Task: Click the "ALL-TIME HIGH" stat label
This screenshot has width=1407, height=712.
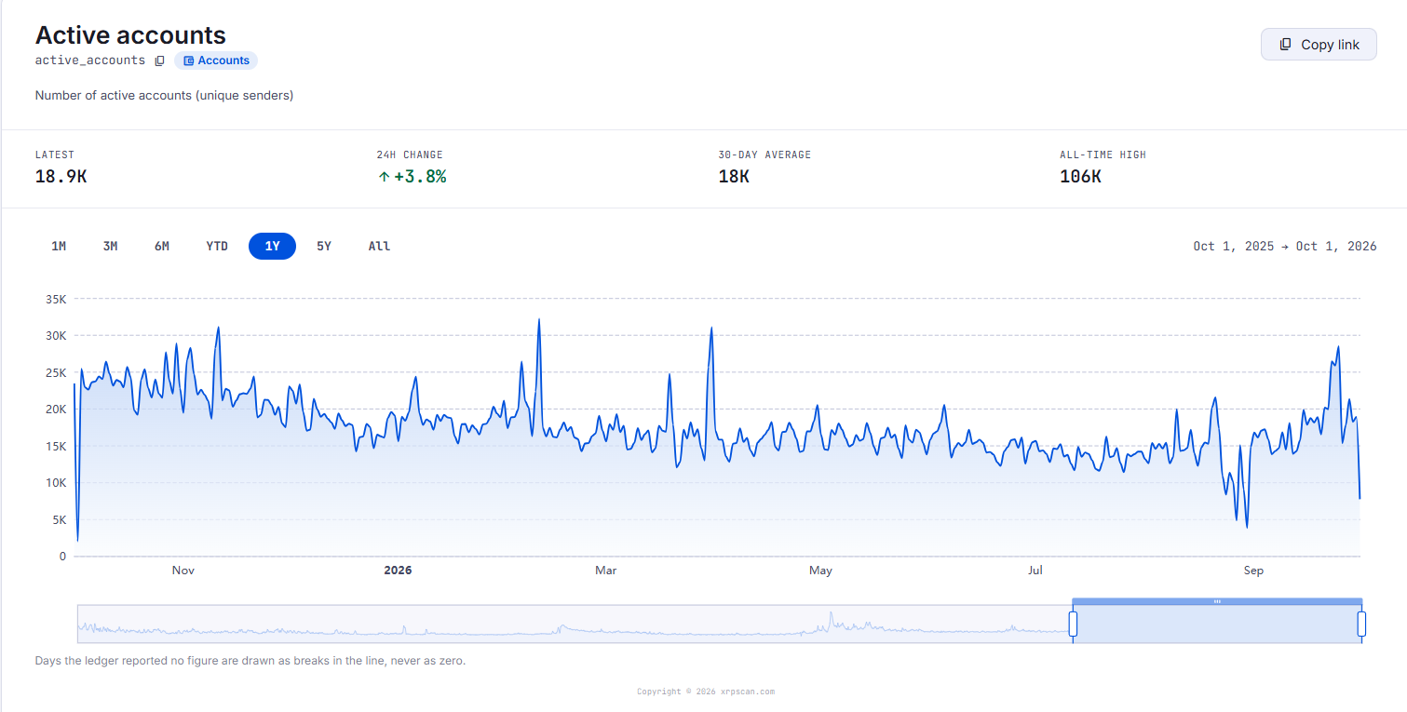Action: tap(1103, 154)
